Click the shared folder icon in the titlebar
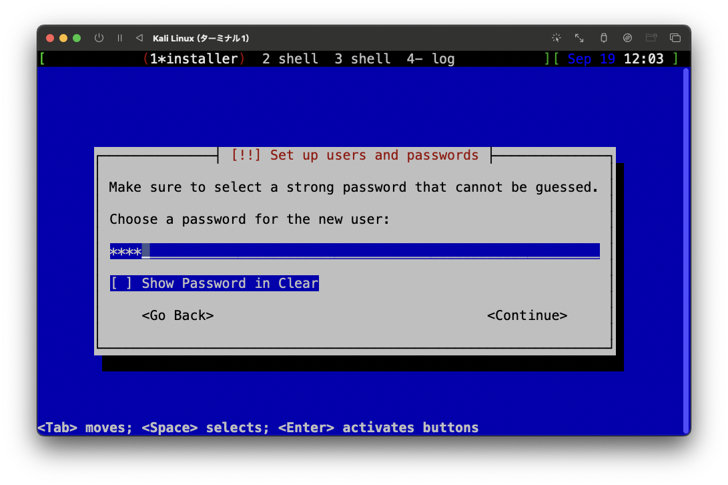This screenshot has height=485, width=728. tap(651, 38)
